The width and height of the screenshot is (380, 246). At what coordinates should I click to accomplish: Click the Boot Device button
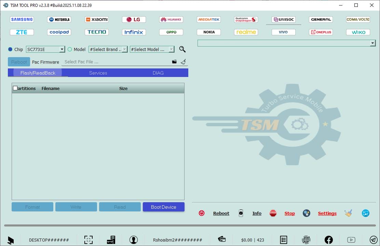tap(163, 207)
